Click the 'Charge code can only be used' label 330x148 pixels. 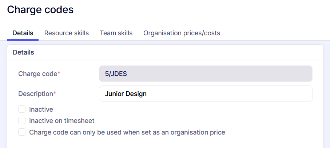pos(127,132)
